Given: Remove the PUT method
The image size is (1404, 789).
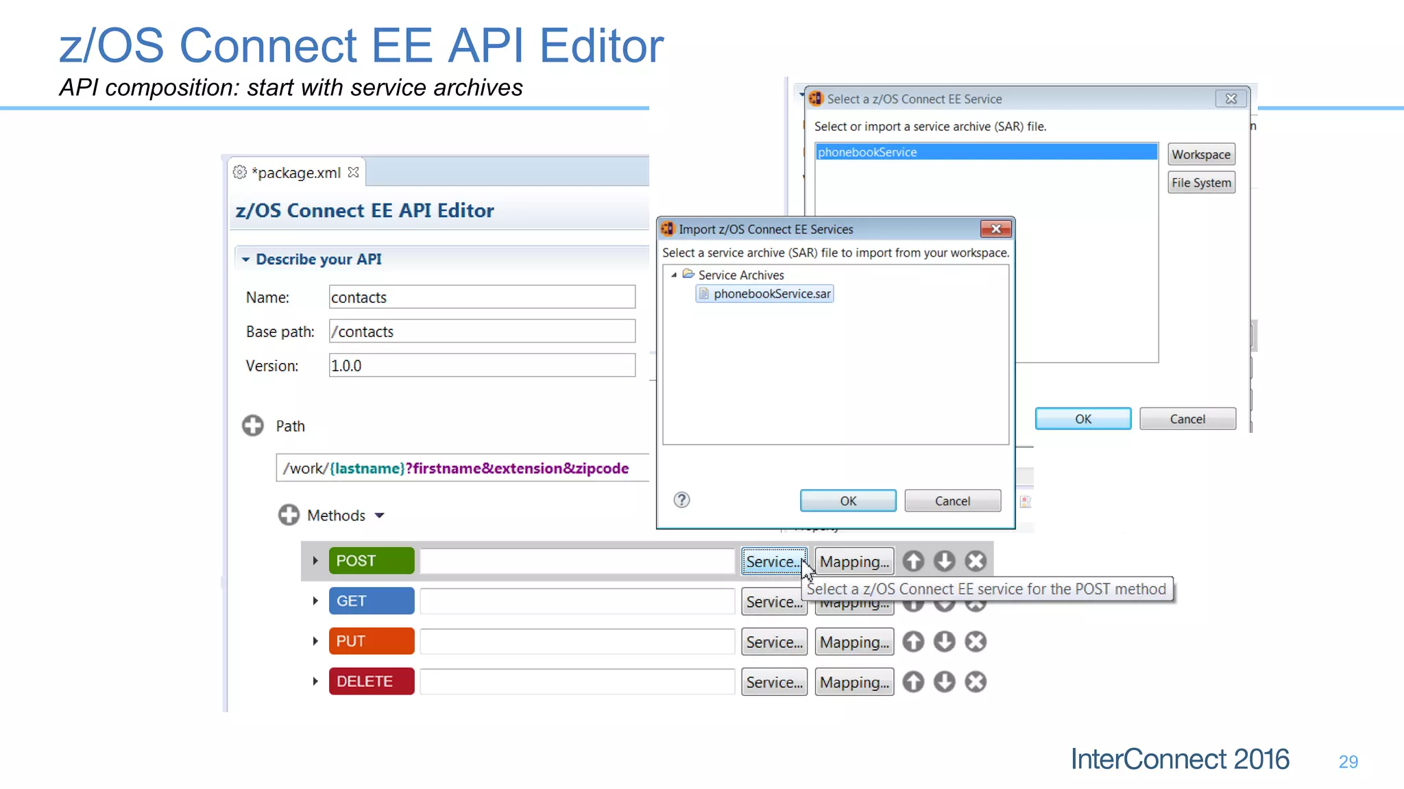Looking at the screenshot, I should (x=976, y=642).
